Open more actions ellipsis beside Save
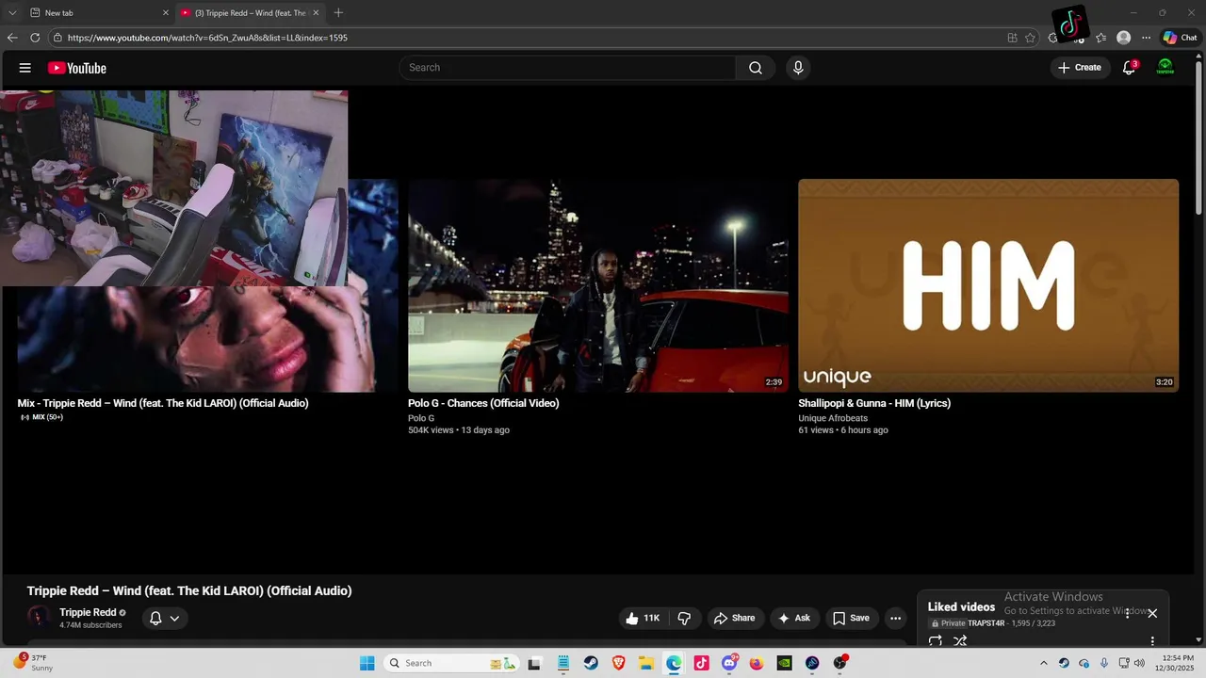1206x678 pixels. (896, 618)
